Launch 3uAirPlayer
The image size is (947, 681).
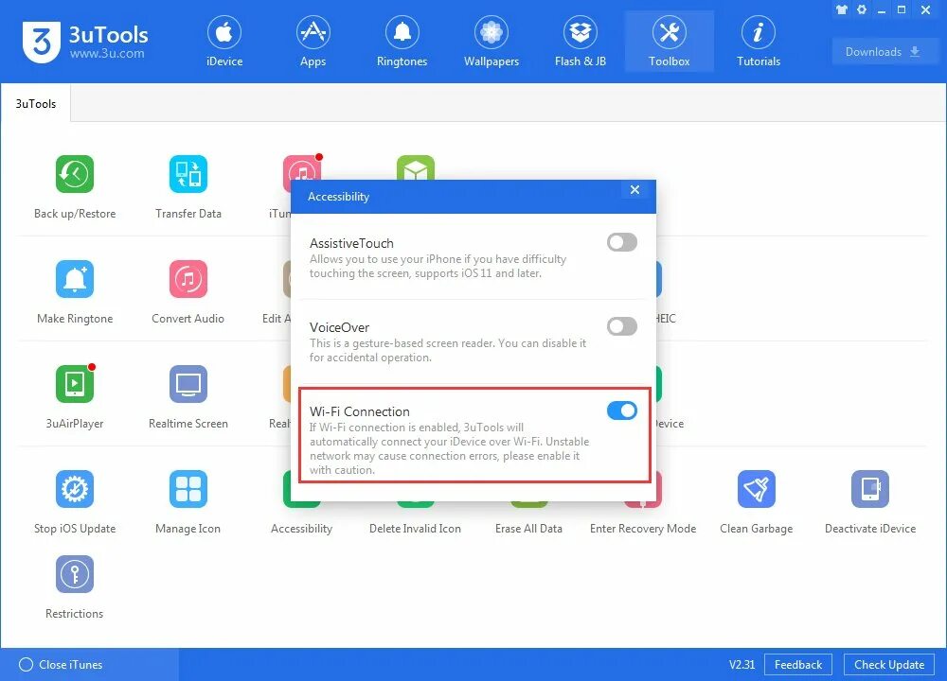(75, 384)
